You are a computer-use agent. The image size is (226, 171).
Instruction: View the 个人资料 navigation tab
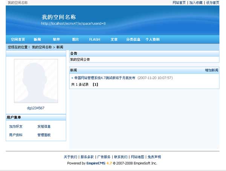pos(153,40)
